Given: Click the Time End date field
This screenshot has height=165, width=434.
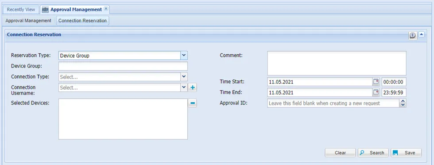Looking at the screenshot, I should 320,93.
